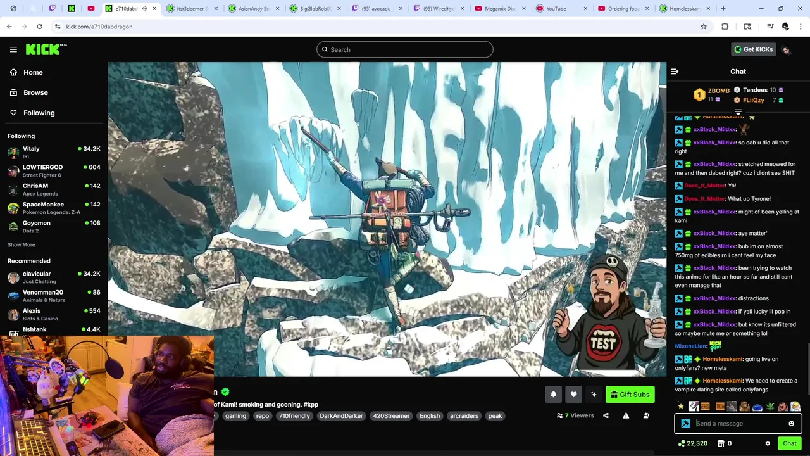
Task: Open the emoji picker in message box
Action: (x=791, y=424)
